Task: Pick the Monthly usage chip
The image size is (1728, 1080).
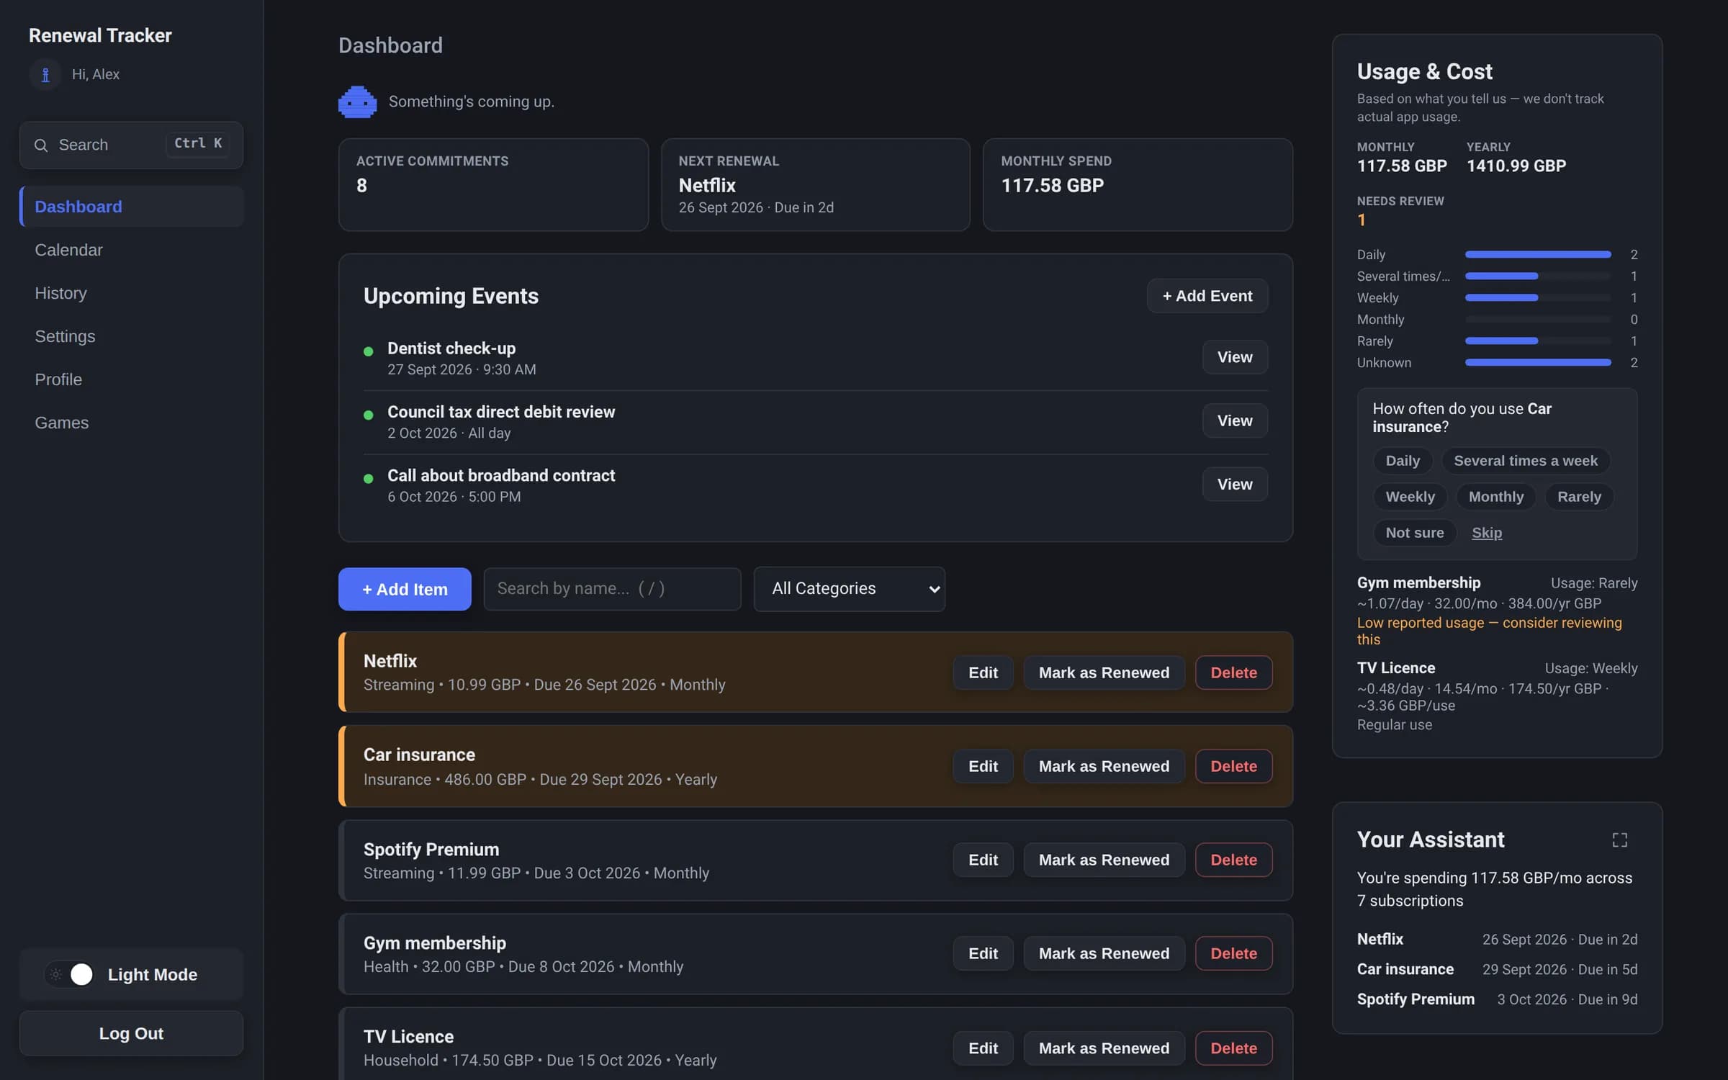Action: click(x=1495, y=497)
